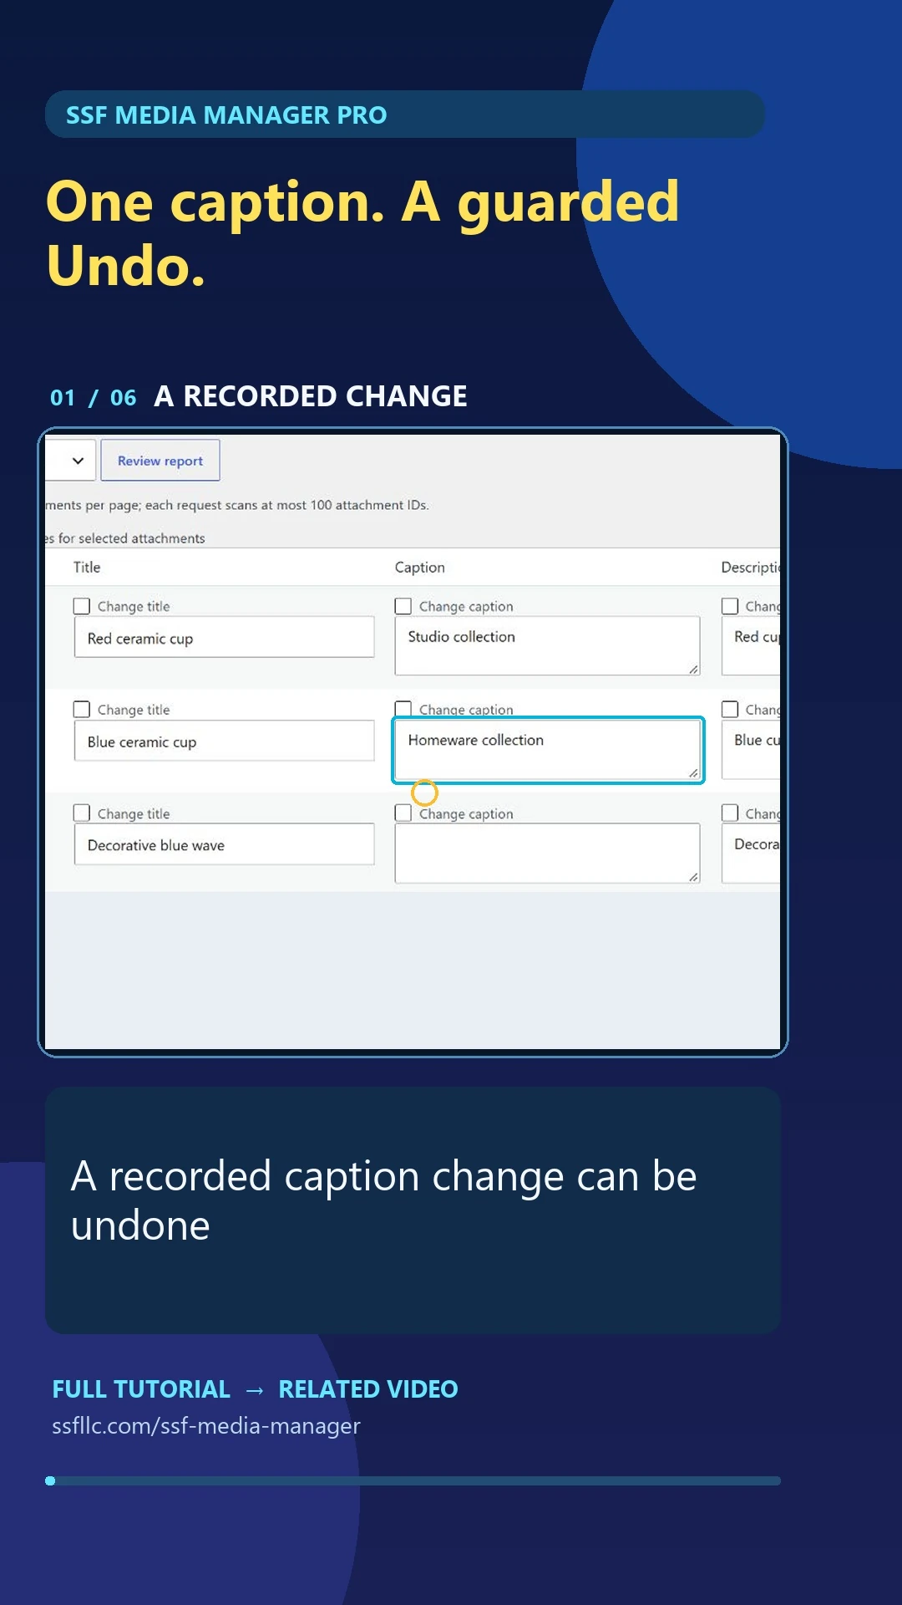The width and height of the screenshot is (902, 1605).
Task: Tick Change title for Blue ceramic cup
Action: click(x=82, y=710)
